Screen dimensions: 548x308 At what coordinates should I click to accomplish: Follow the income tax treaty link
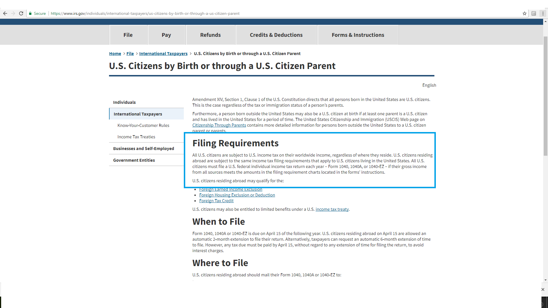pos(332,209)
